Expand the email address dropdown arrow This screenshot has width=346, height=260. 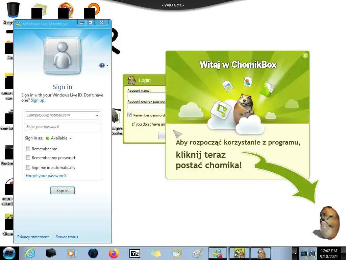pyautogui.click(x=97, y=115)
